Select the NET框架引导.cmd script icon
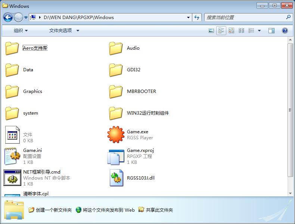295x224 pixels. [x=12, y=178]
